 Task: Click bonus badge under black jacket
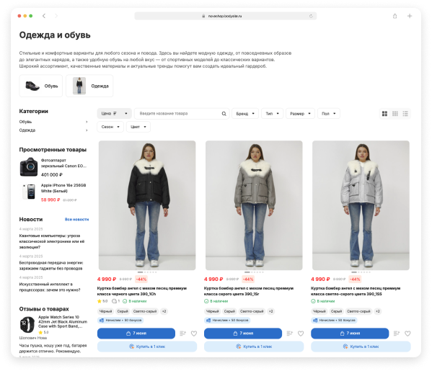[x=120, y=321]
